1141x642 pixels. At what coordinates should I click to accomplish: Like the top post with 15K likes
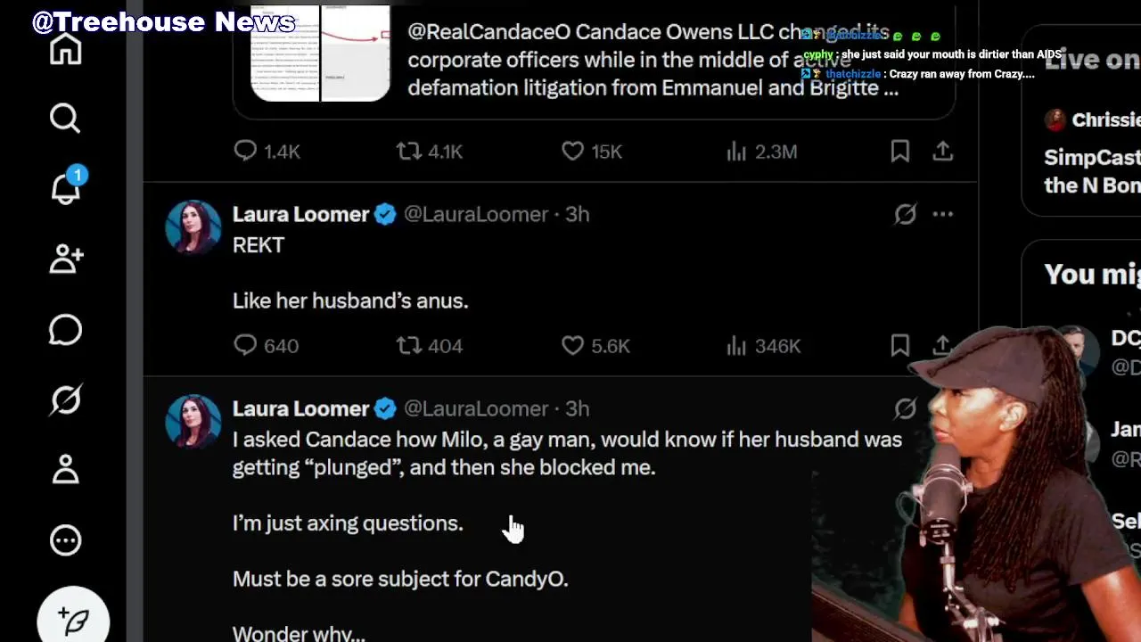coord(573,152)
